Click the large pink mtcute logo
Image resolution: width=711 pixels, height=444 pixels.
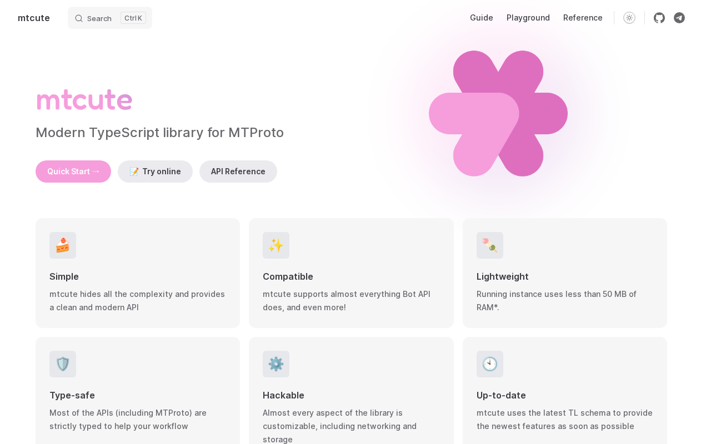pyautogui.click(x=498, y=113)
